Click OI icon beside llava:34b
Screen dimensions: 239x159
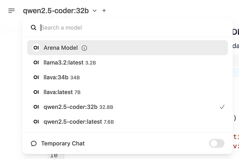pos(36,78)
